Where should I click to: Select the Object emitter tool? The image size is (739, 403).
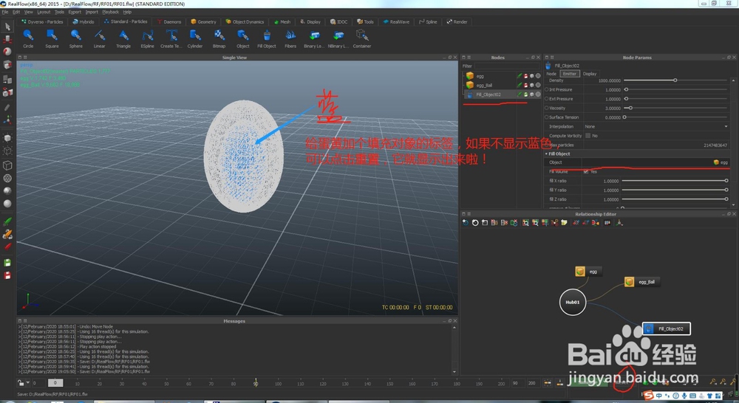click(x=243, y=38)
